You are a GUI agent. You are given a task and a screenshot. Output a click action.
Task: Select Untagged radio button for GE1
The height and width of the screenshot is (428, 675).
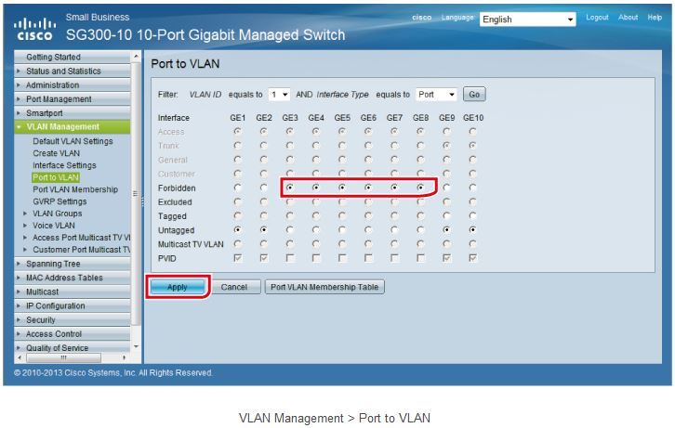tap(238, 228)
